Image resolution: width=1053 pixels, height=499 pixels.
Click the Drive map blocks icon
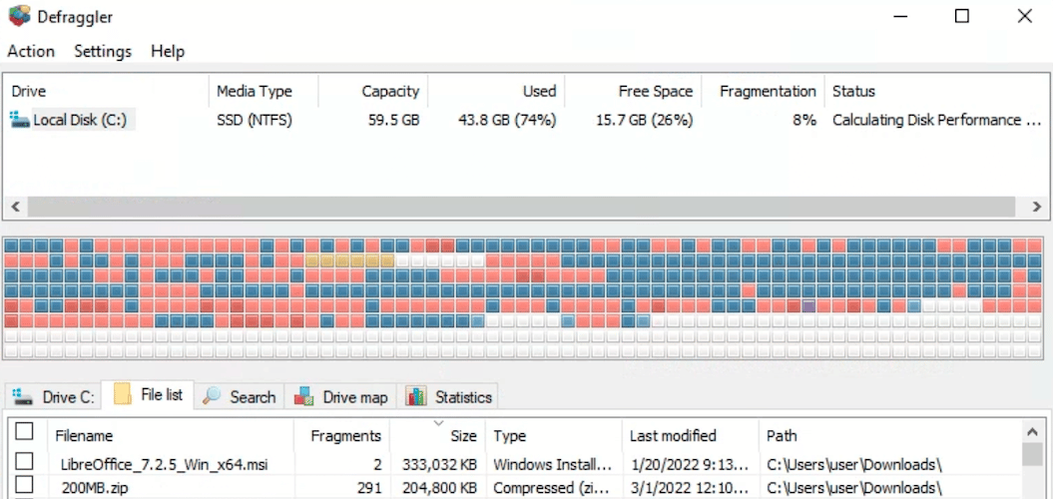click(x=305, y=397)
